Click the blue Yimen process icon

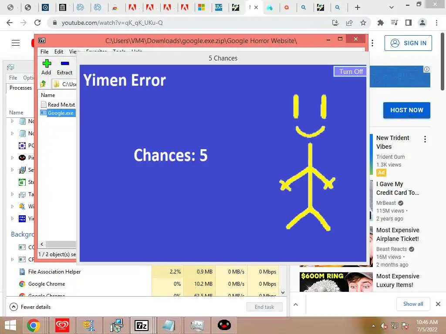point(22,218)
